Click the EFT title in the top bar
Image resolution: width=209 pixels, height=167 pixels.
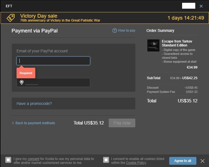click(x=9, y=6)
